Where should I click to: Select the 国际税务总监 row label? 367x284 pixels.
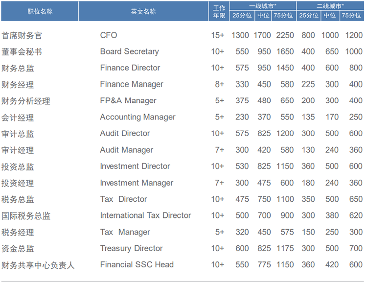[x=26, y=215]
